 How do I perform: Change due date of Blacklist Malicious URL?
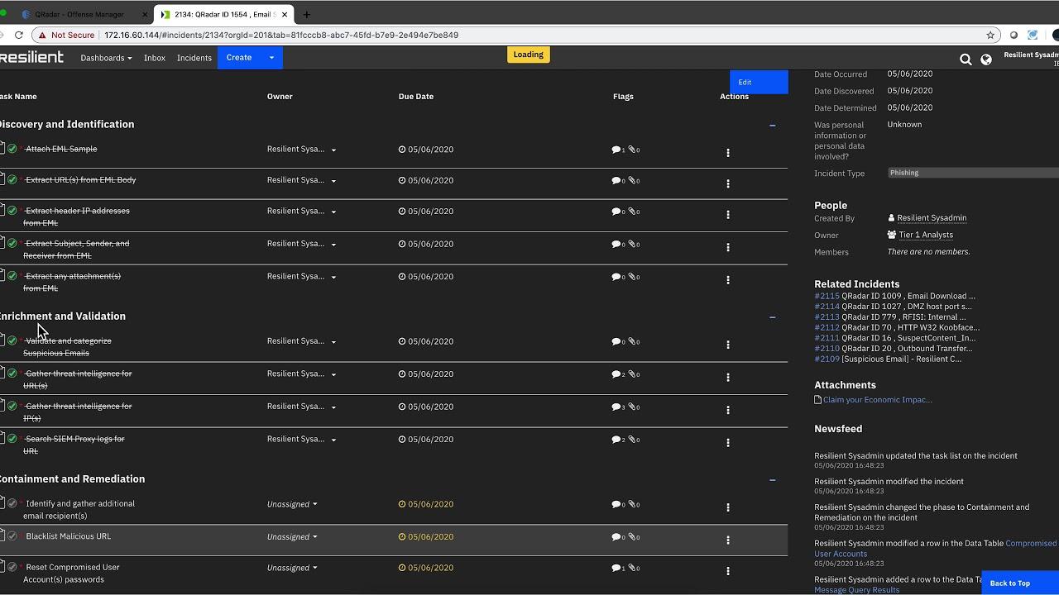coord(426,537)
